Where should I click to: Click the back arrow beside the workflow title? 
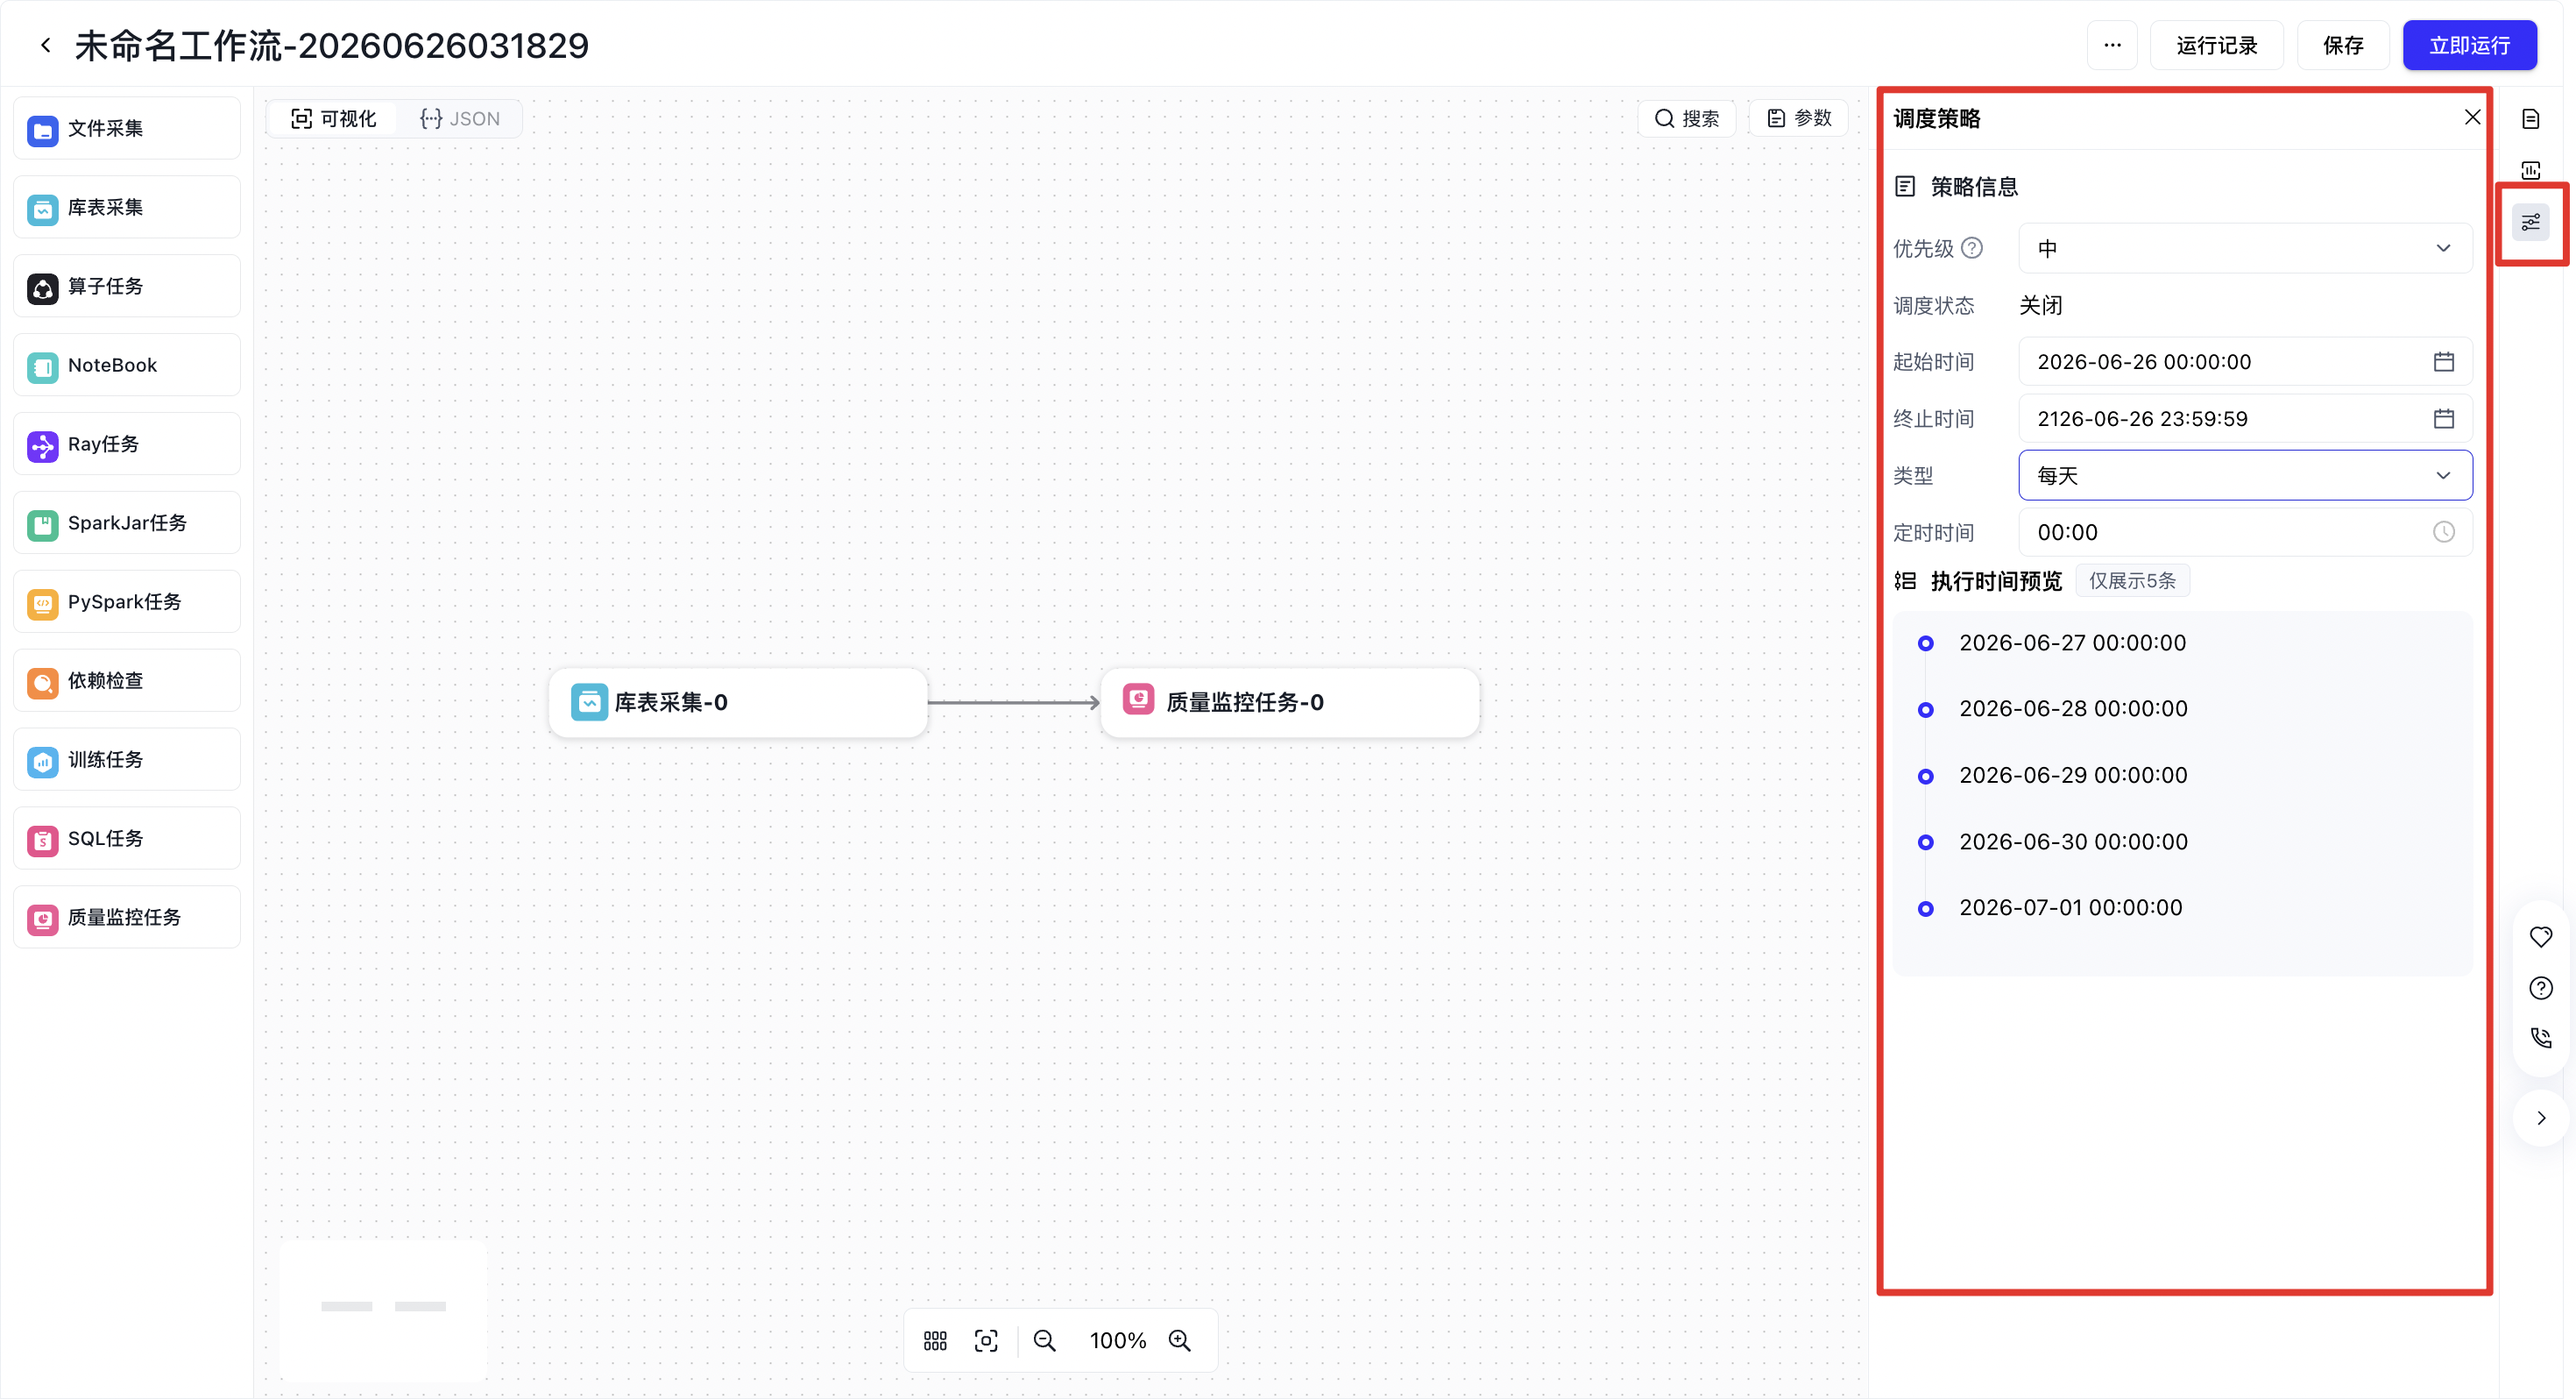[46, 45]
